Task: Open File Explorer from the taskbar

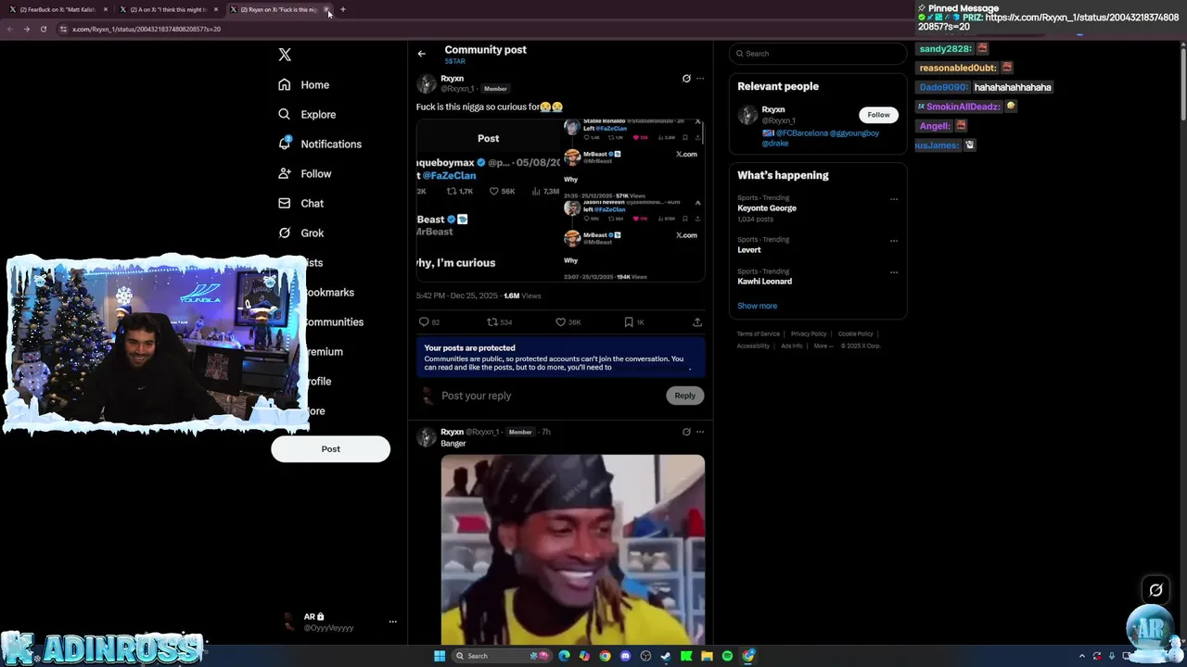Action: pyautogui.click(x=707, y=656)
